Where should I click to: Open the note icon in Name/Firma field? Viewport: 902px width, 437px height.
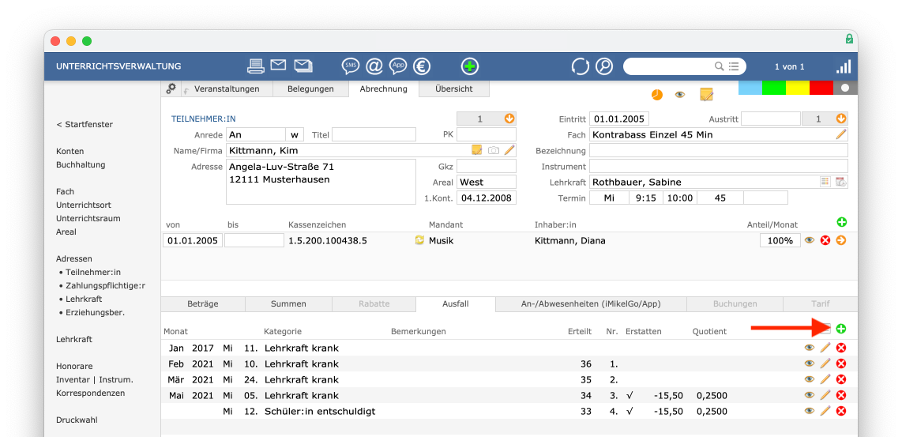(476, 150)
